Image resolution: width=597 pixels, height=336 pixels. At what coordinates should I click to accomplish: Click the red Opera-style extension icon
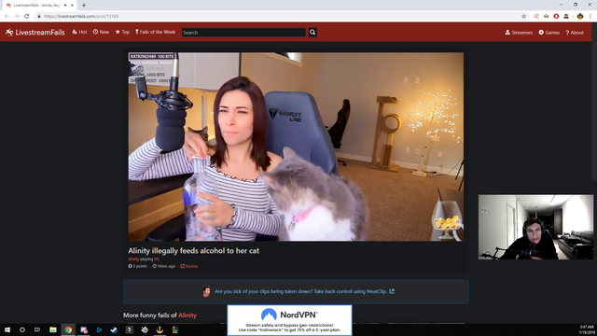pos(556,16)
